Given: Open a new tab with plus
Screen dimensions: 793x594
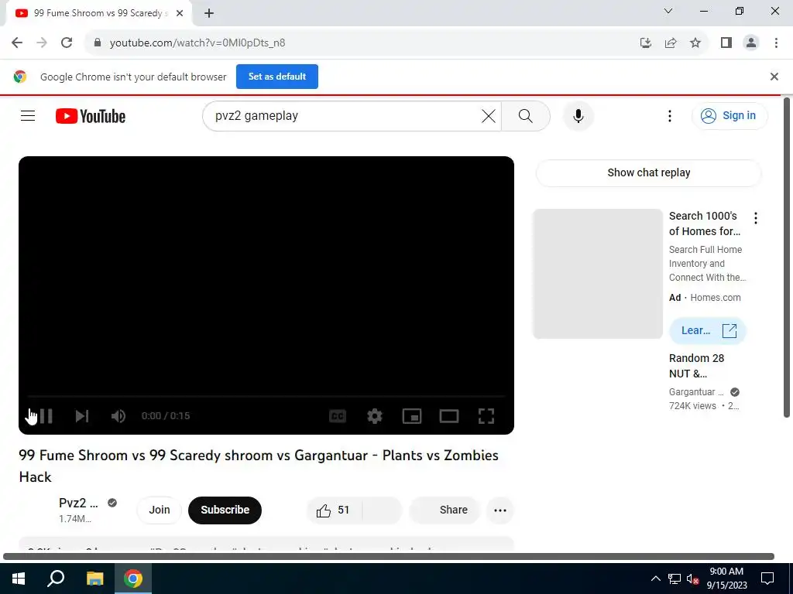Looking at the screenshot, I should coord(209,14).
